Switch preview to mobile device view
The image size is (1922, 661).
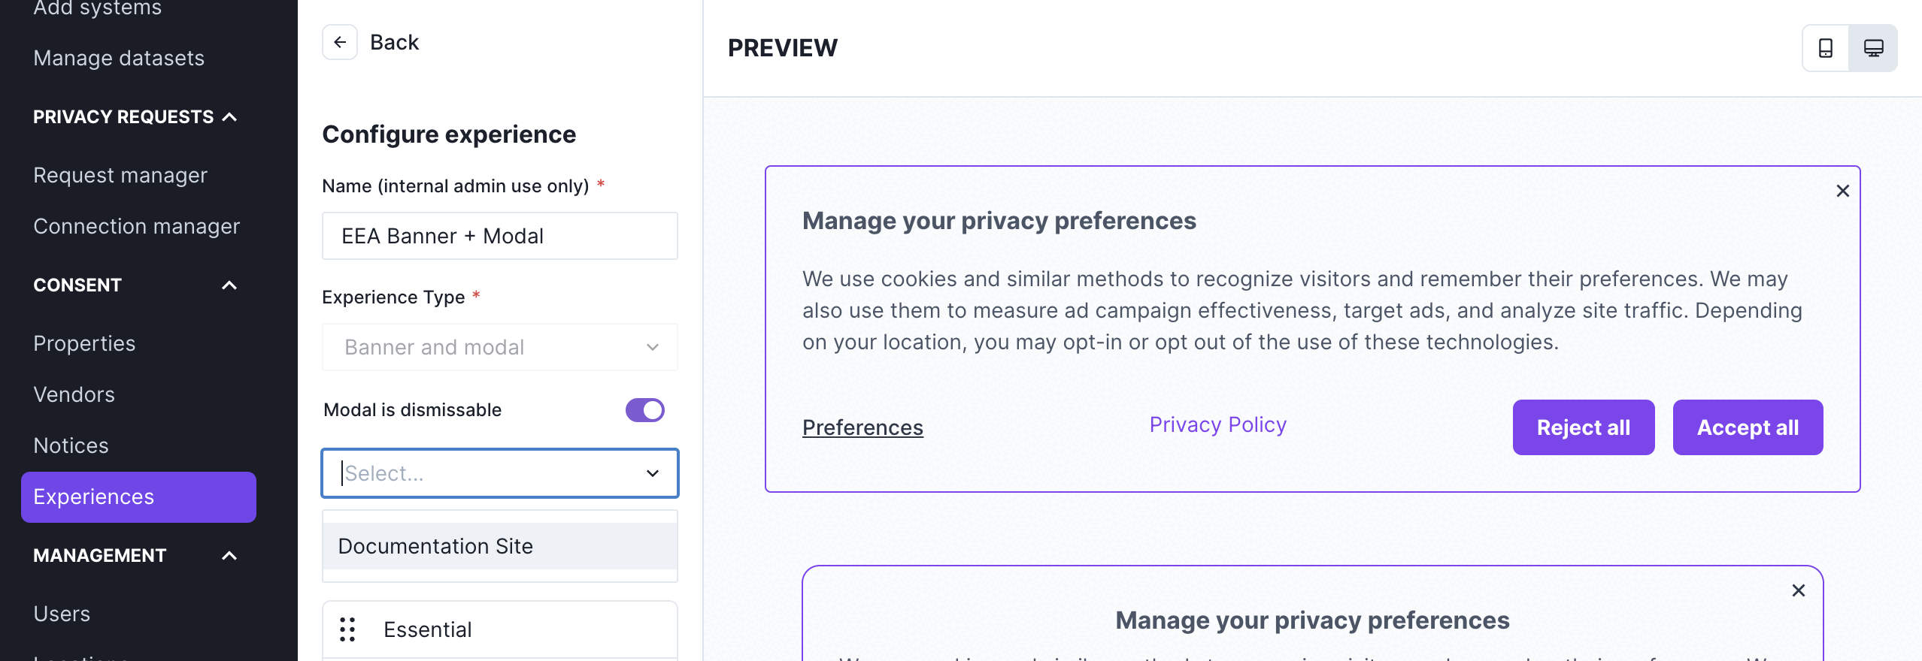pos(1826,48)
